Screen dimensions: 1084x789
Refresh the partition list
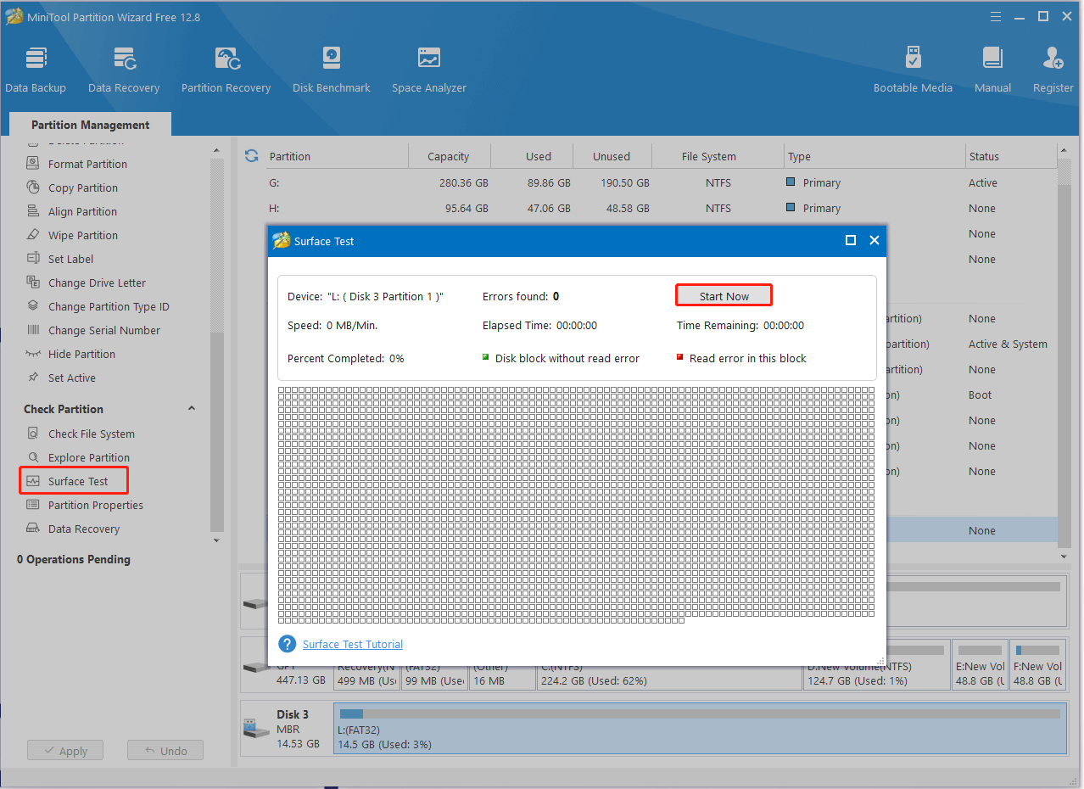[x=251, y=155]
